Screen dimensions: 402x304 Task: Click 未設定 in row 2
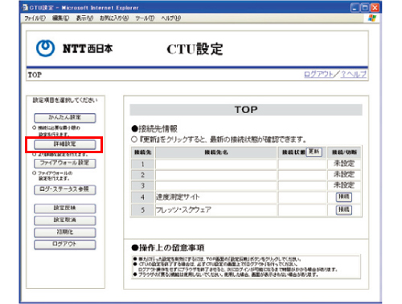coord(344,175)
